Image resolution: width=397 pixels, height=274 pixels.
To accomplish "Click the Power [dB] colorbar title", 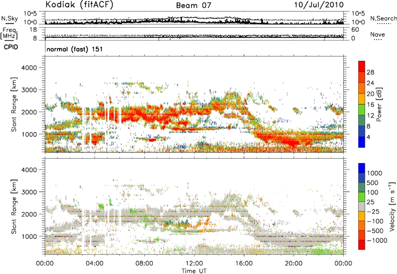I will 379,104.
